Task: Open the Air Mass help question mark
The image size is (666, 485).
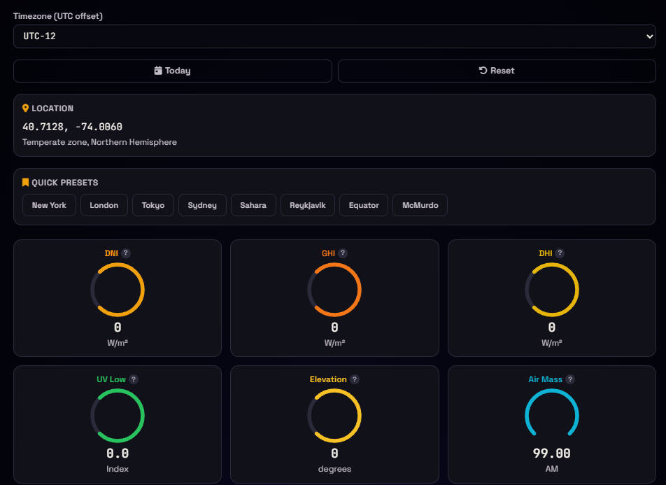Action: [570, 379]
